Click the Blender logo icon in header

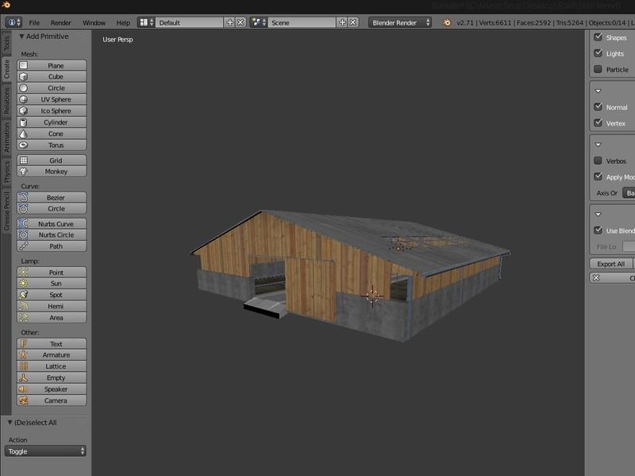(447, 23)
